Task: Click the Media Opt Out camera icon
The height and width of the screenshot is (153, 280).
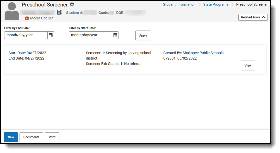Action: coord(27,18)
